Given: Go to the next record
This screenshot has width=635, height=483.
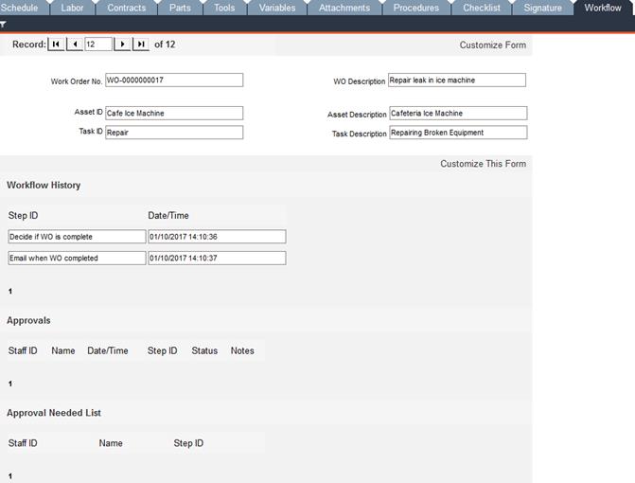Looking at the screenshot, I should [x=122, y=45].
